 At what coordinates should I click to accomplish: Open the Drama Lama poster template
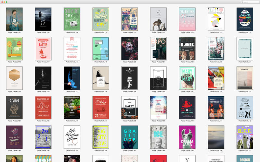click(187, 137)
